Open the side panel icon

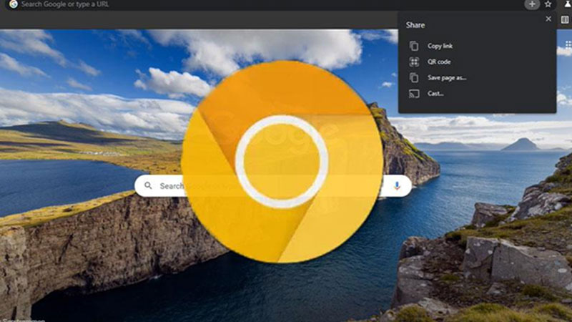point(565,20)
